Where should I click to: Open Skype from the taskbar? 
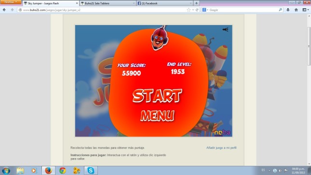point(91,171)
